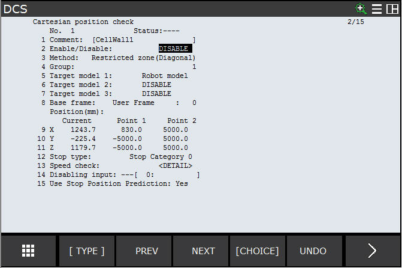Open the [CHOICE] selection list
The width and height of the screenshot is (402, 268).
tap(257, 251)
